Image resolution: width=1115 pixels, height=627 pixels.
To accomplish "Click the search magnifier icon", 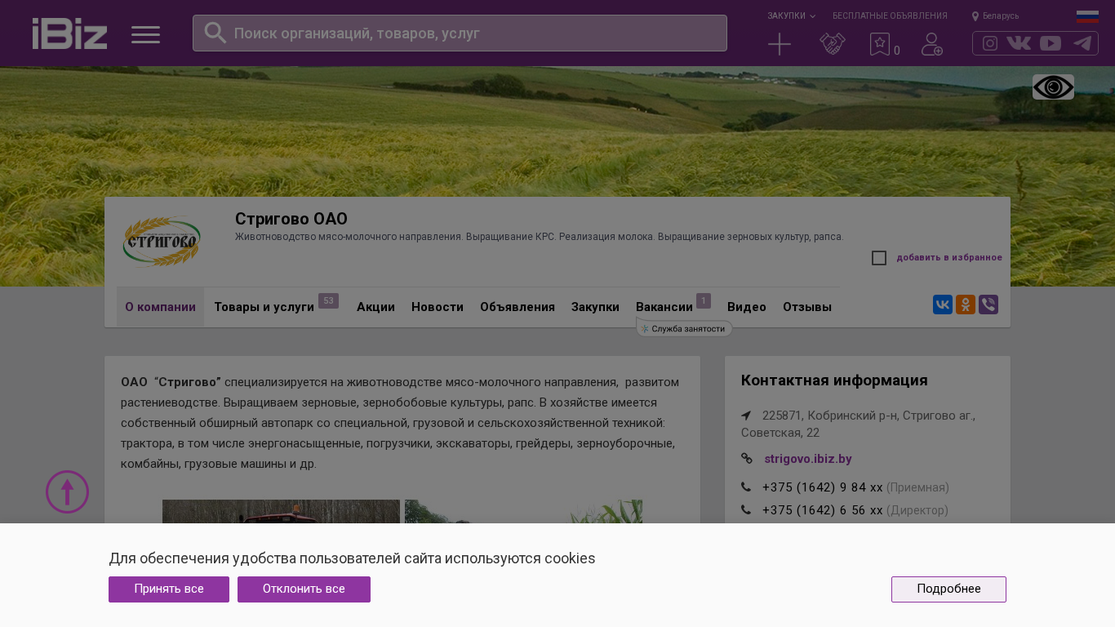I will pos(215,33).
